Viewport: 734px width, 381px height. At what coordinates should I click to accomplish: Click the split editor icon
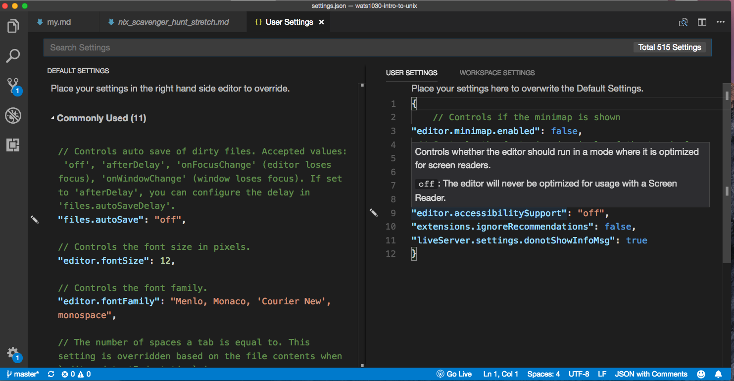(x=702, y=22)
